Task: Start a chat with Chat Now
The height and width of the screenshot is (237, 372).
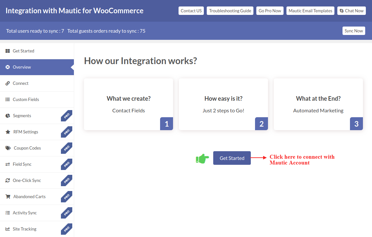Action: tap(351, 11)
